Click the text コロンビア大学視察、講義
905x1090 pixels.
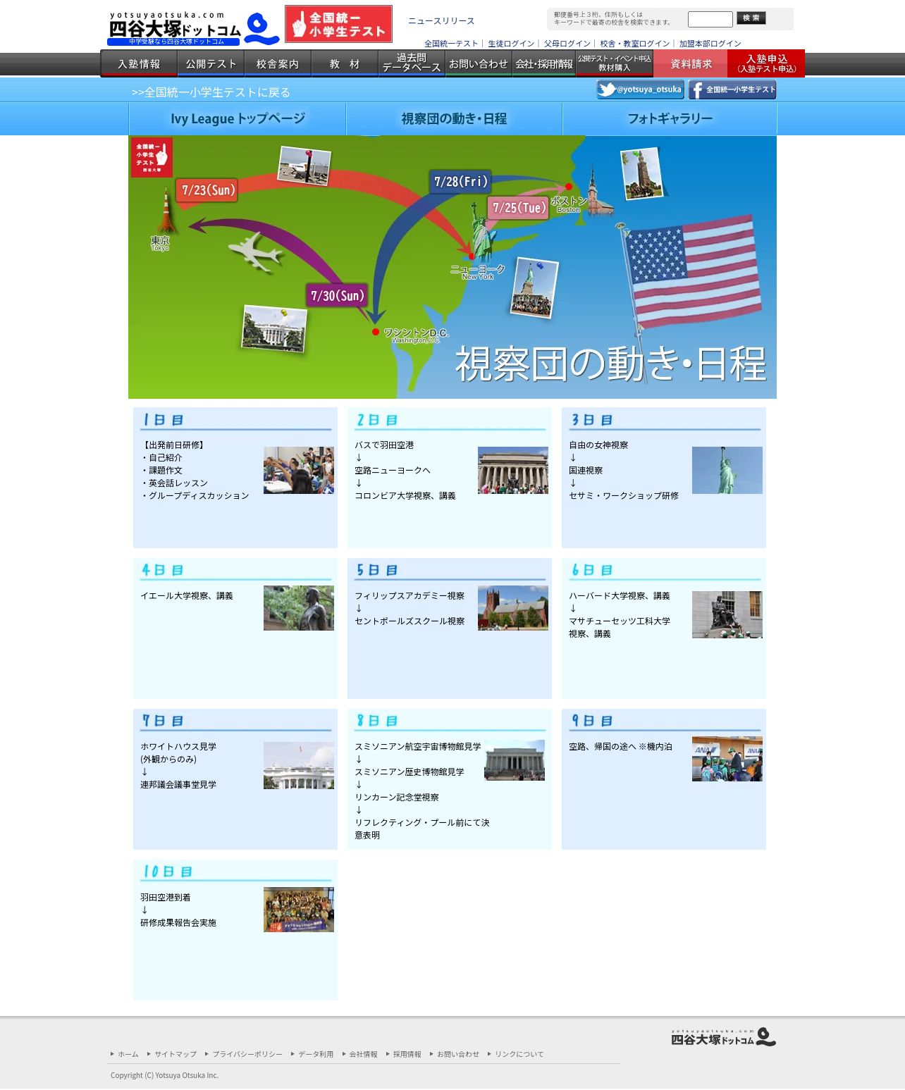pyautogui.click(x=405, y=496)
